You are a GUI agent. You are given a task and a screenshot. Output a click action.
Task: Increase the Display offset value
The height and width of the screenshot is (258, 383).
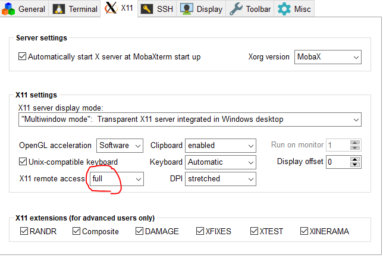[x=354, y=159]
